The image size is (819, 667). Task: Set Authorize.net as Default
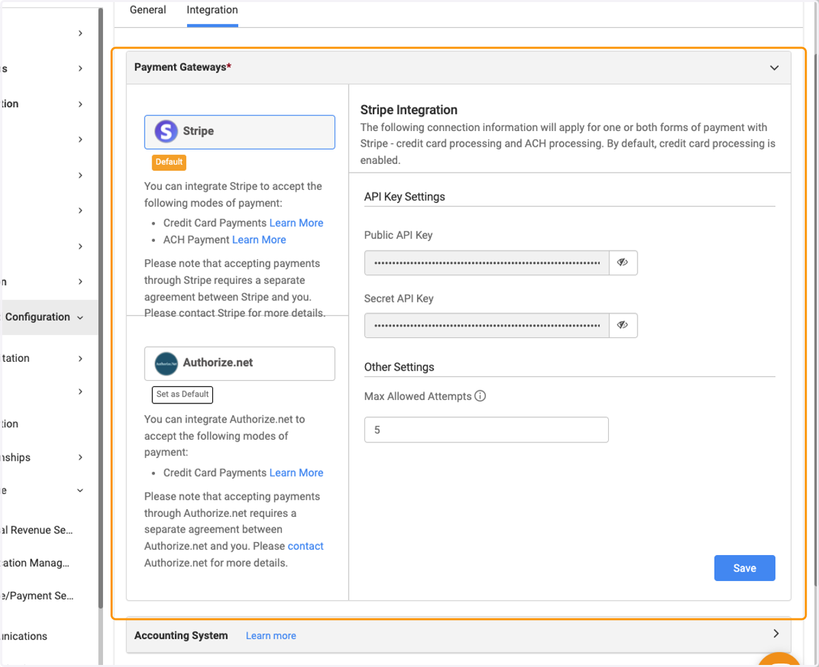click(182, 395)
